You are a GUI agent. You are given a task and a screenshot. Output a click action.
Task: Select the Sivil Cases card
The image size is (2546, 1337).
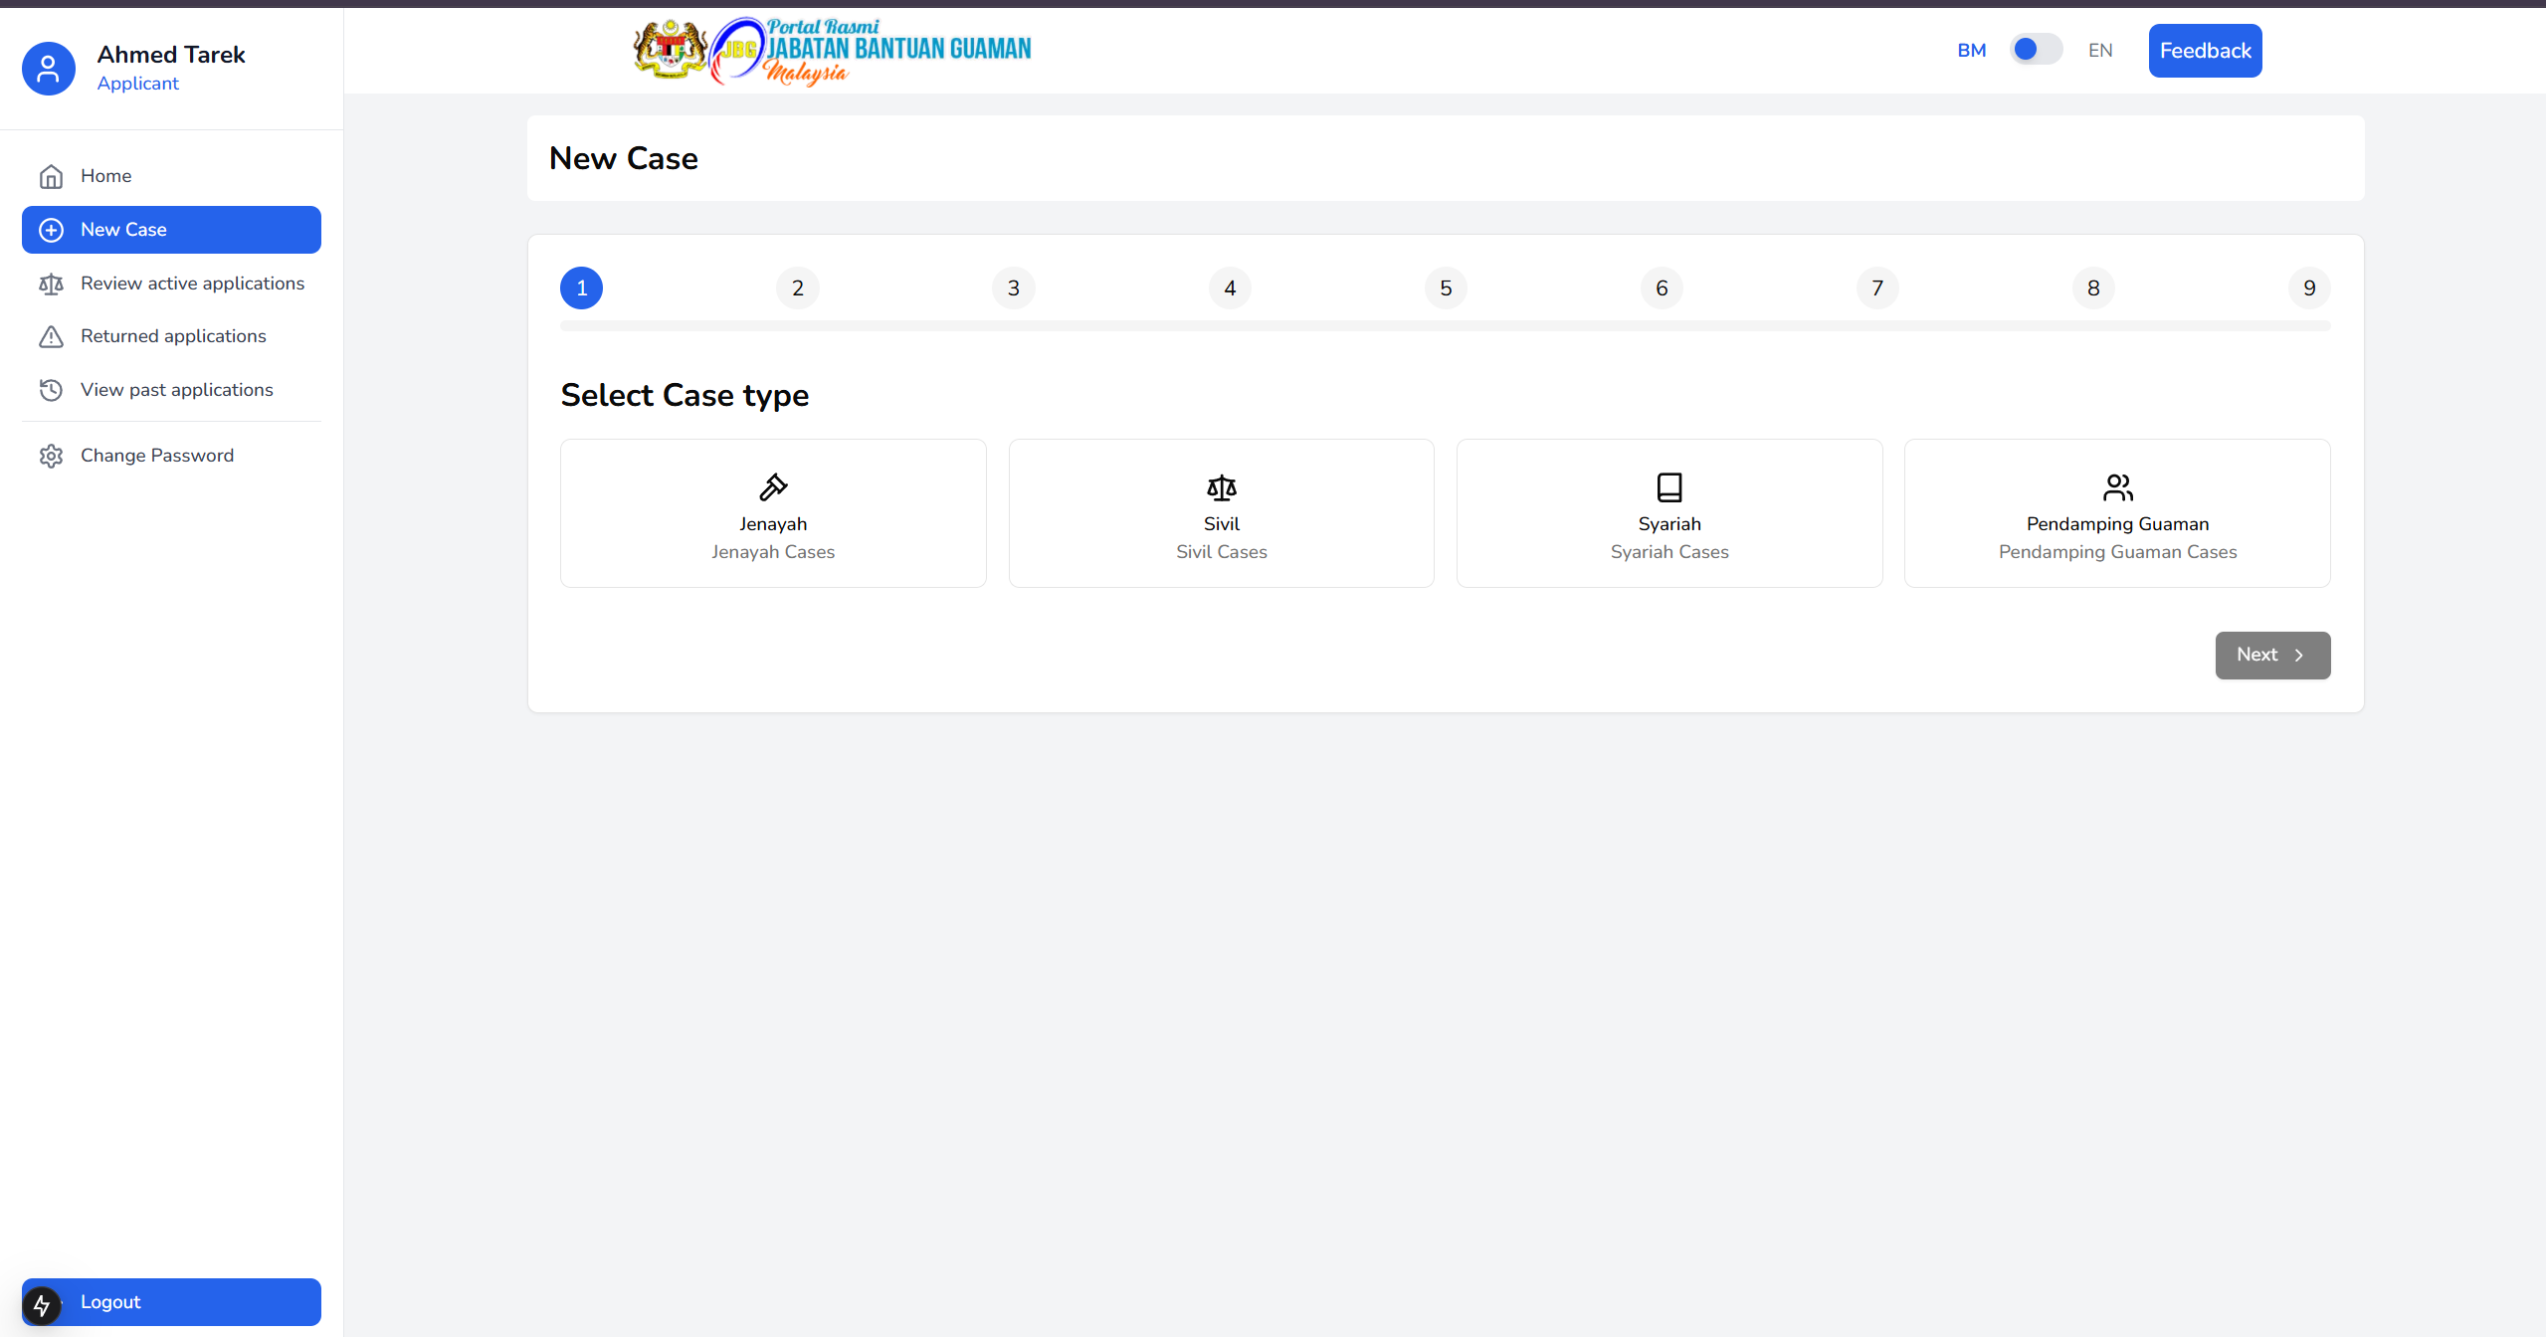[1221, 513]
